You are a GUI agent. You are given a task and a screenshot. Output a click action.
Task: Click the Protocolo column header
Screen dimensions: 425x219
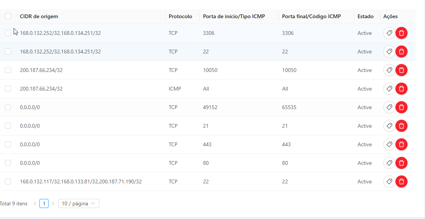pos(180,16)
